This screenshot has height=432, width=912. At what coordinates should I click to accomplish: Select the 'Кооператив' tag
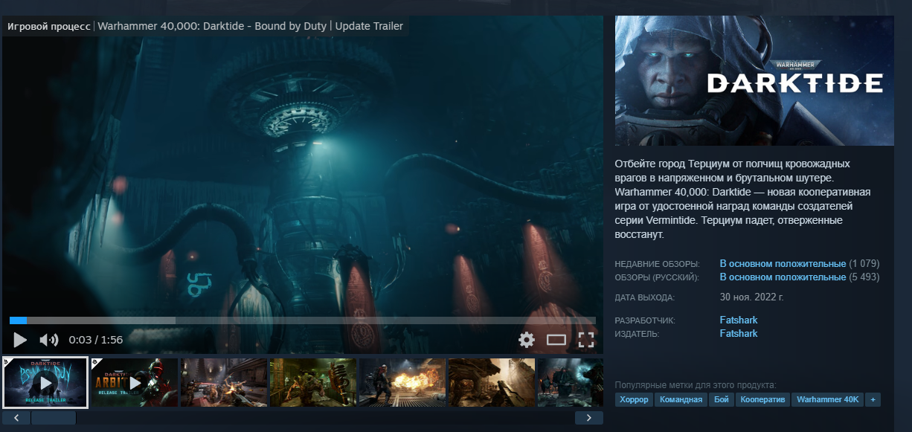coord(762,400)
